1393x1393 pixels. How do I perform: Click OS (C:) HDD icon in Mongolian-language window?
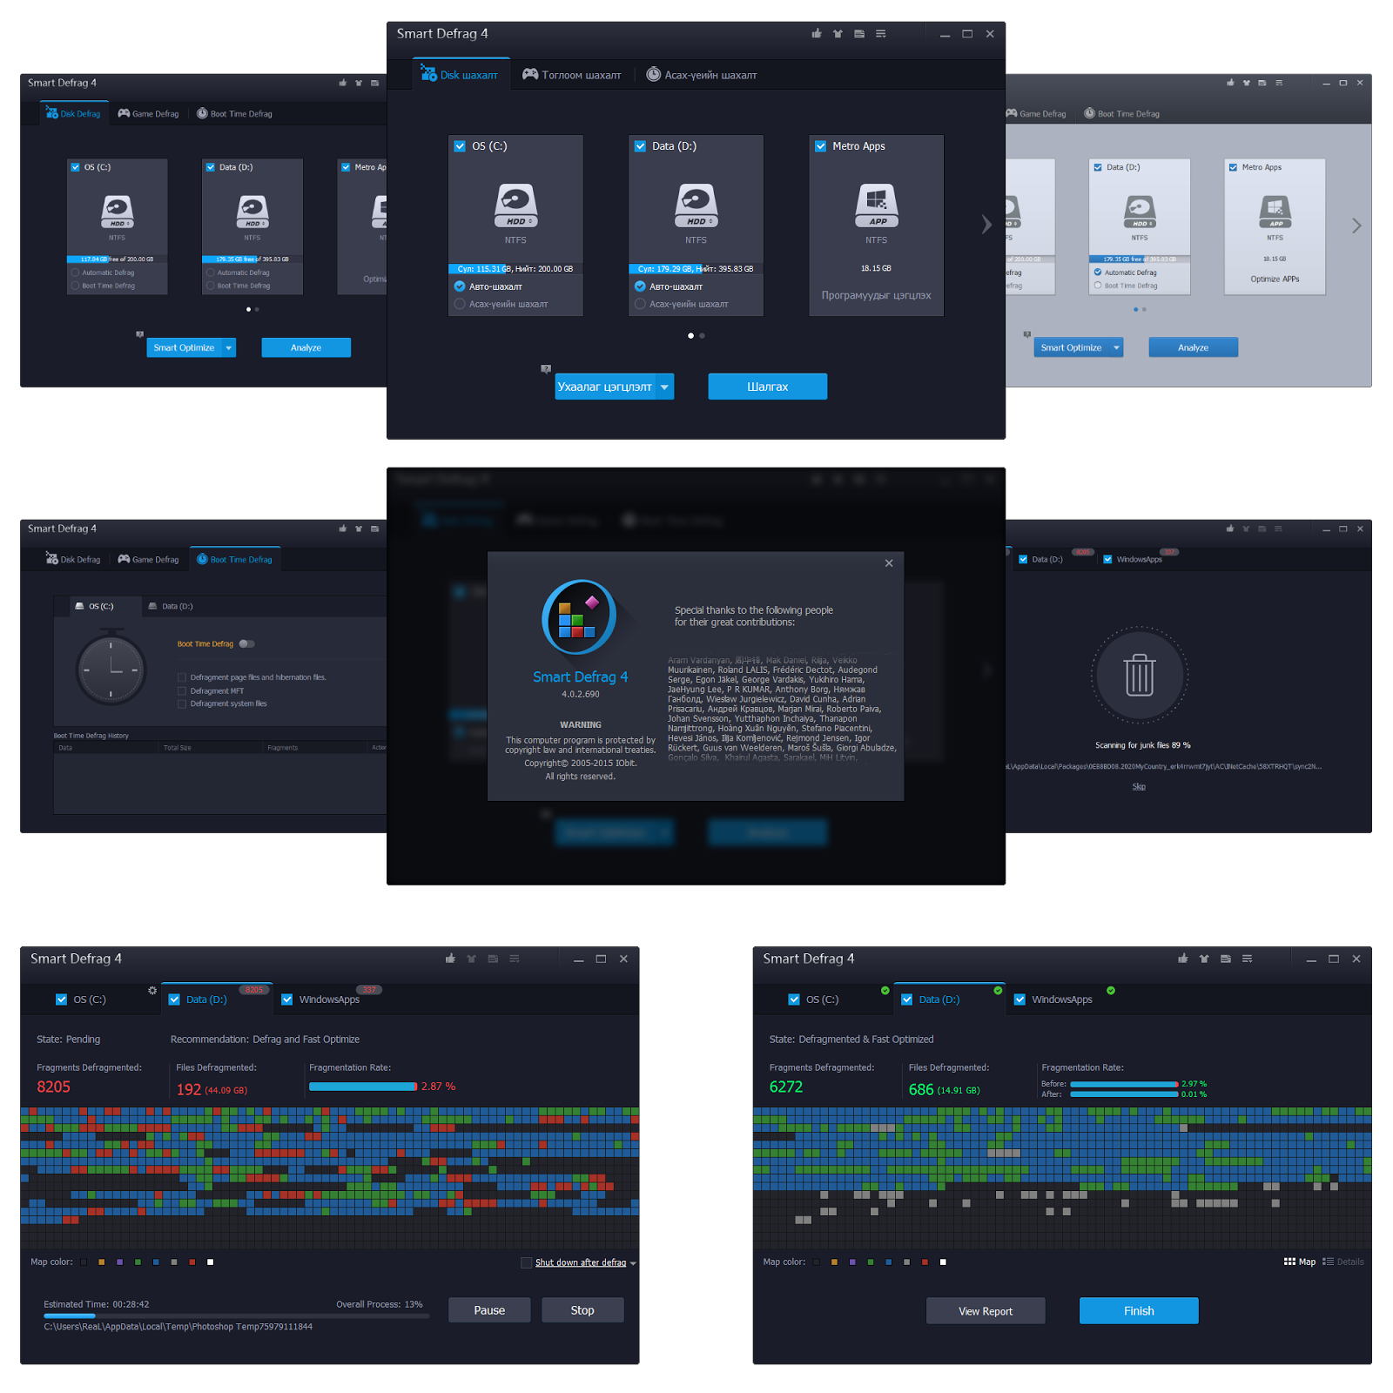(x=515, y=206)
